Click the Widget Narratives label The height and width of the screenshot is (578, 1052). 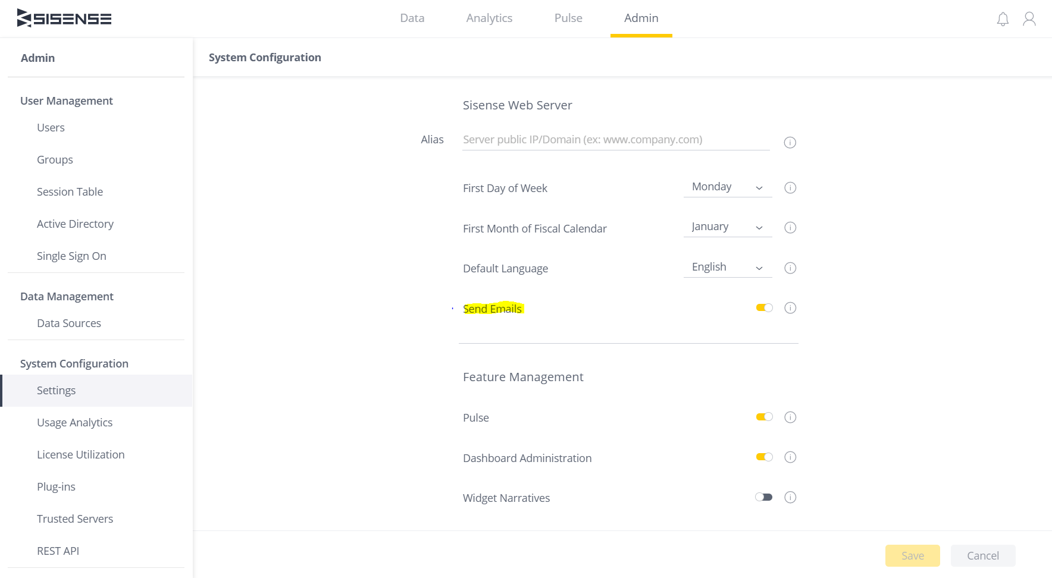[506, 498]
